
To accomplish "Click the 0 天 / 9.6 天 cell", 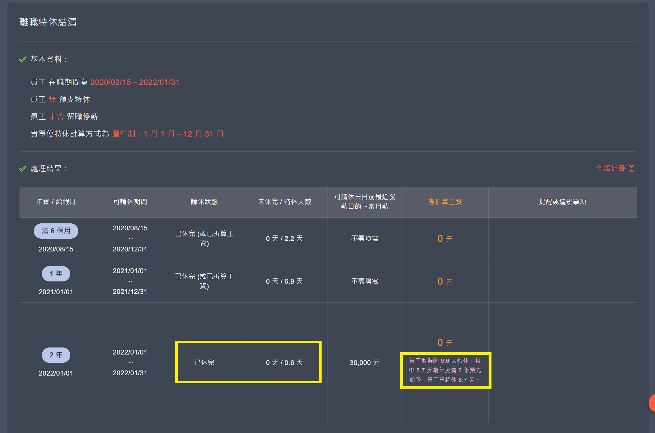I will [x=284, y=363].
